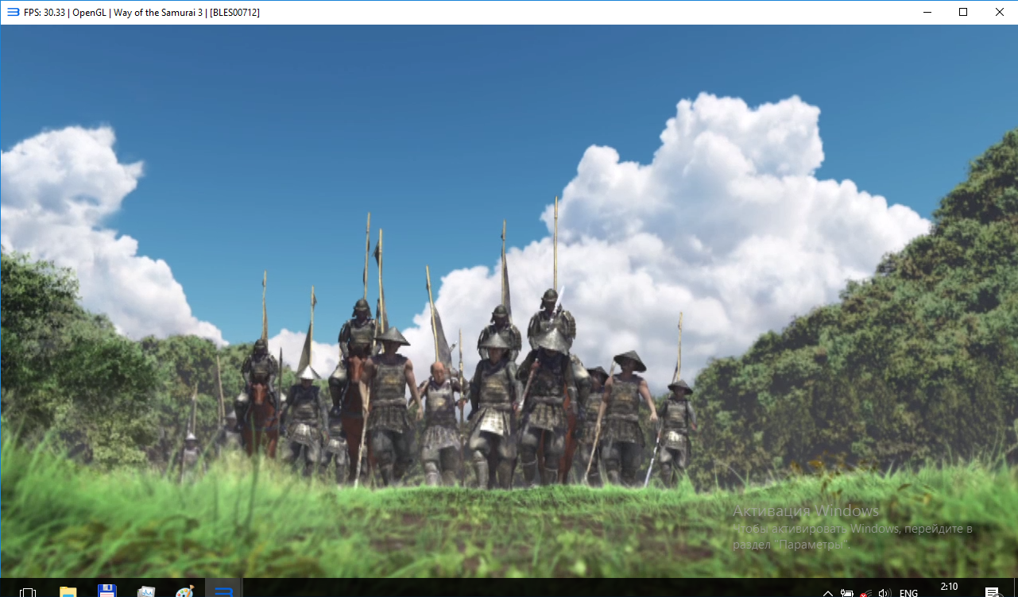The image size is (1018, 597).
Task: Maximize the RPCS3 game window
Action: 963,12
